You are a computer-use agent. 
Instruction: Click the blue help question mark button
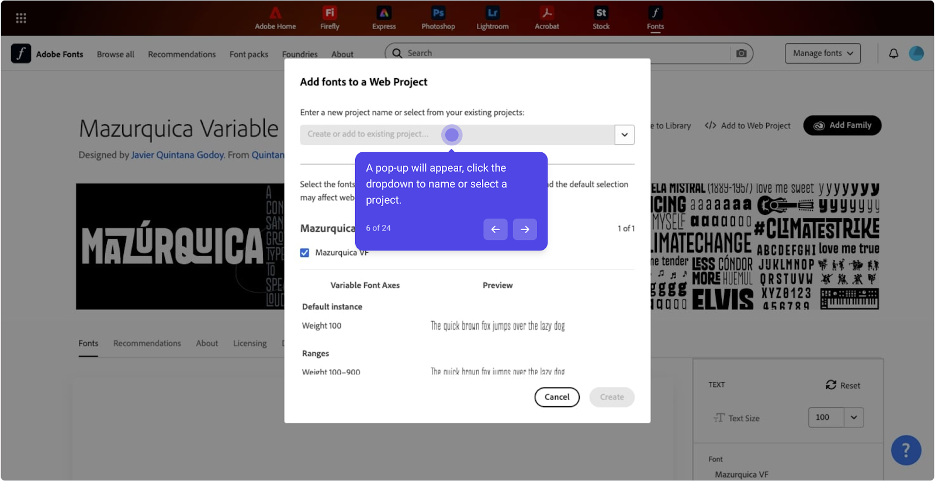pos(906,450)
